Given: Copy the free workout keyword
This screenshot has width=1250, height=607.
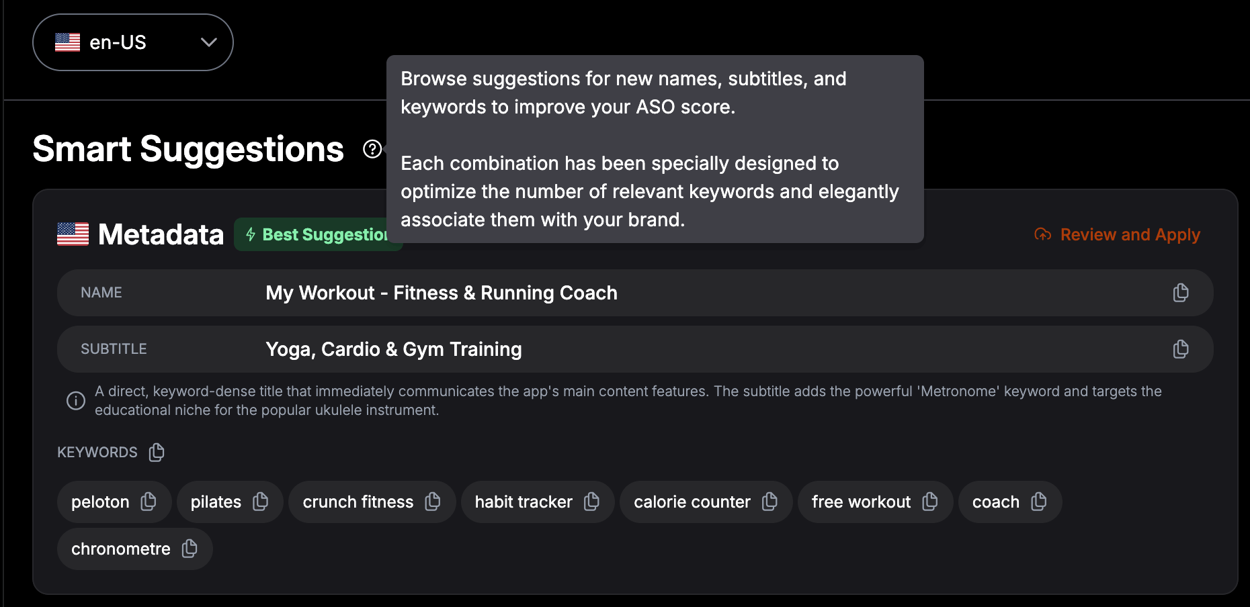Looking at the screenshot, I should click(931, 502).
